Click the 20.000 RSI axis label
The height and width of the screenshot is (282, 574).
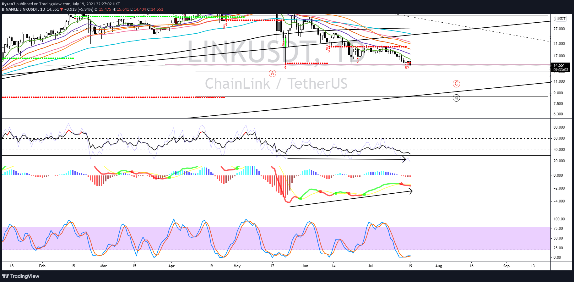(559, 161)
